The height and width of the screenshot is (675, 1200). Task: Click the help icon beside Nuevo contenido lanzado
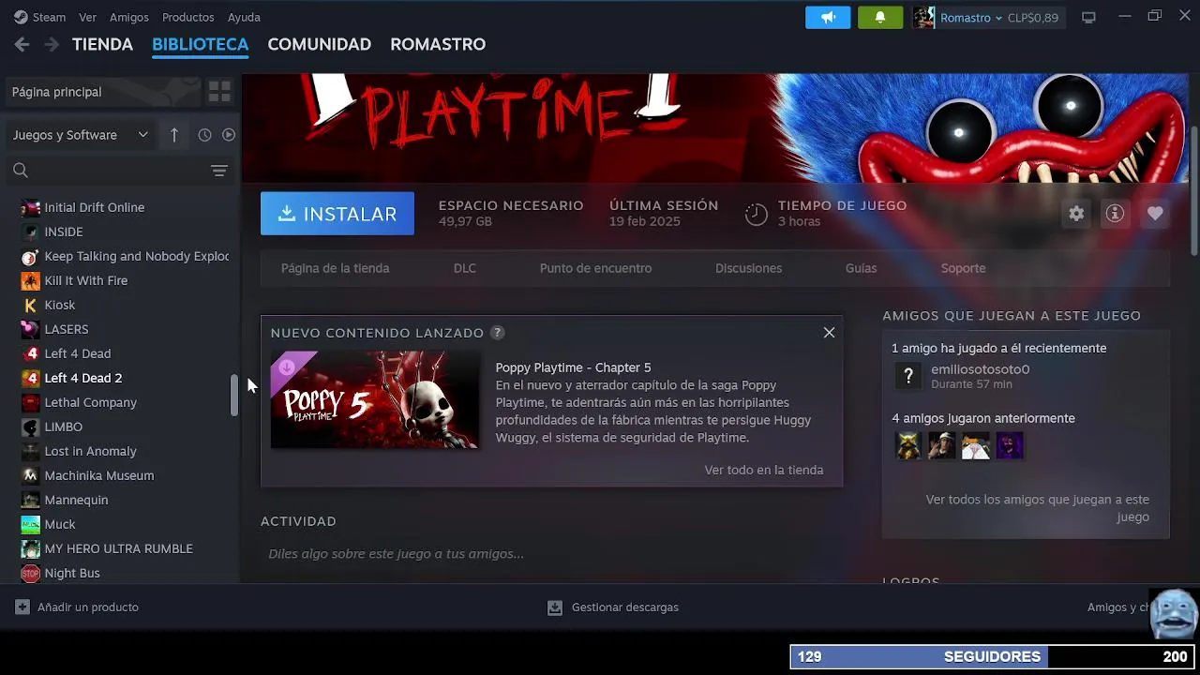tap(498, 333)
